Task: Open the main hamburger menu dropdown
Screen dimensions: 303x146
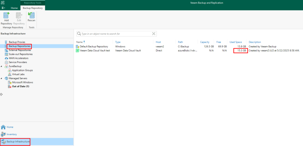Action: pyautogui.click(x=3, y=8)
